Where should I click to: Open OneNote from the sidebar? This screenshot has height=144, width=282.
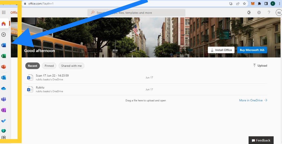tap(4, 110)
